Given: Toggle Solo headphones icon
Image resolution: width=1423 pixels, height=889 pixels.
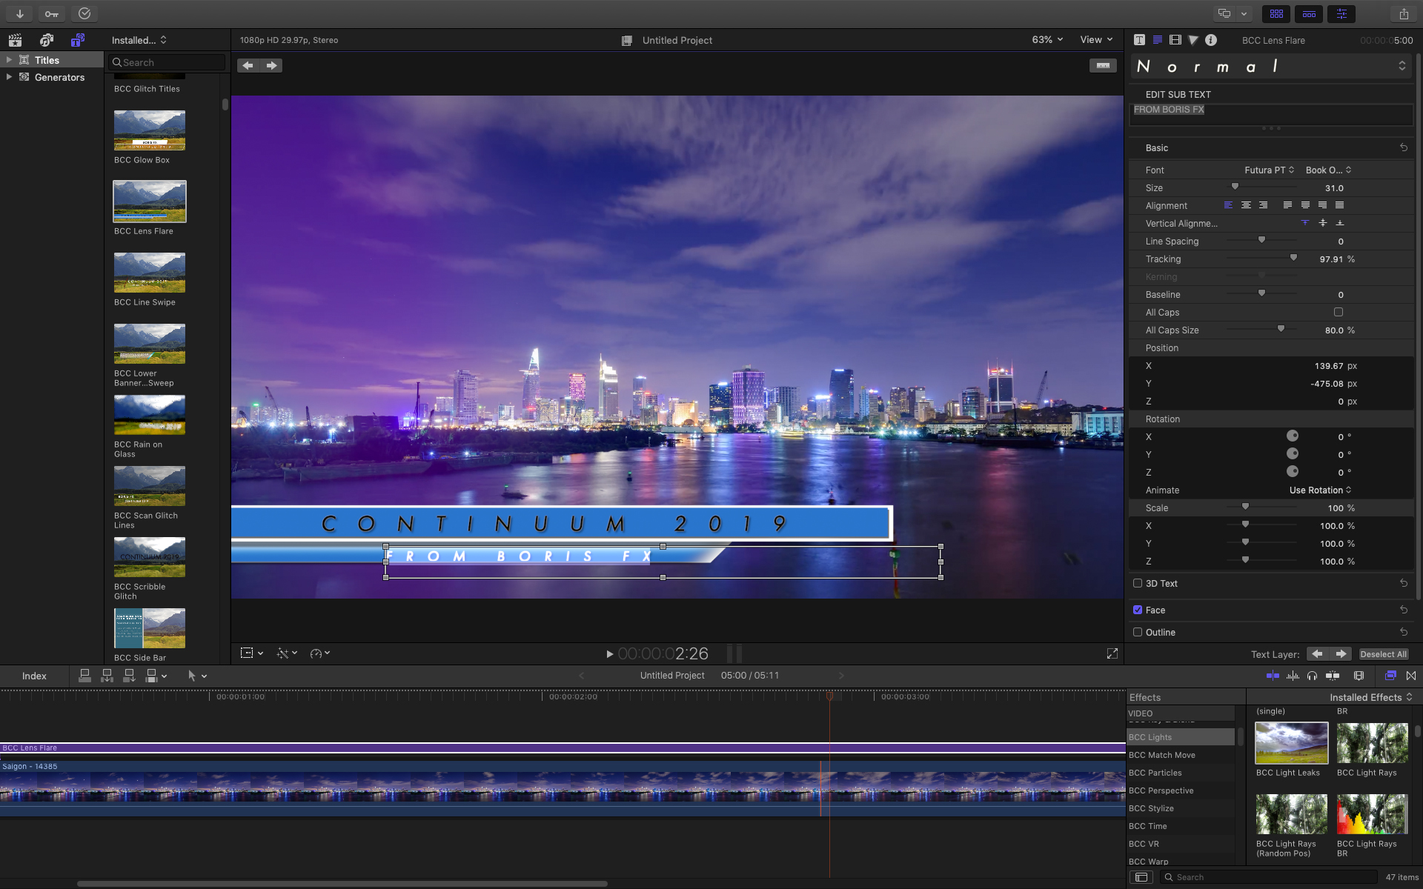Looking at the screenshot, I should point(1313,676).
